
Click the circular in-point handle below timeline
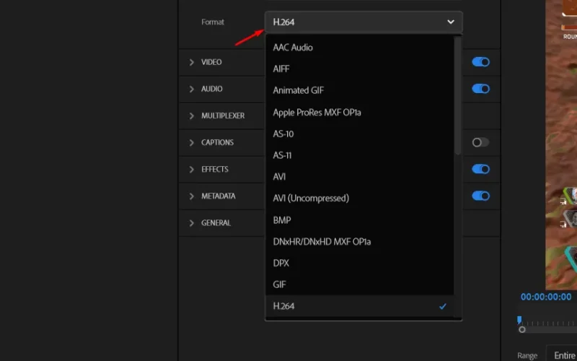pyautogui.click(x=521, y=330)
